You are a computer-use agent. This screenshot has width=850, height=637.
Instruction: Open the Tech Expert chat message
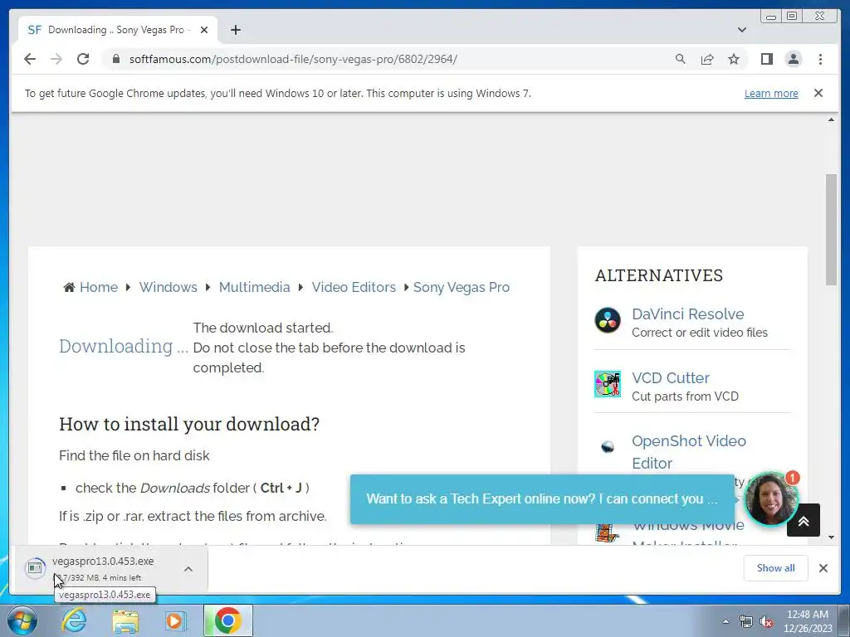tap(542, 498)
